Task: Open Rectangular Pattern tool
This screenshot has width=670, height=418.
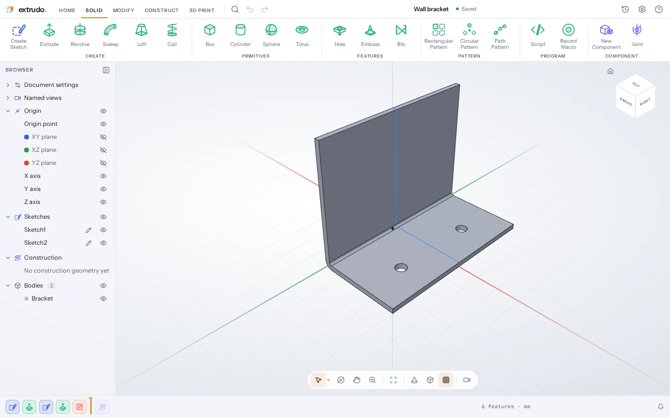Action: coord(439,36)
